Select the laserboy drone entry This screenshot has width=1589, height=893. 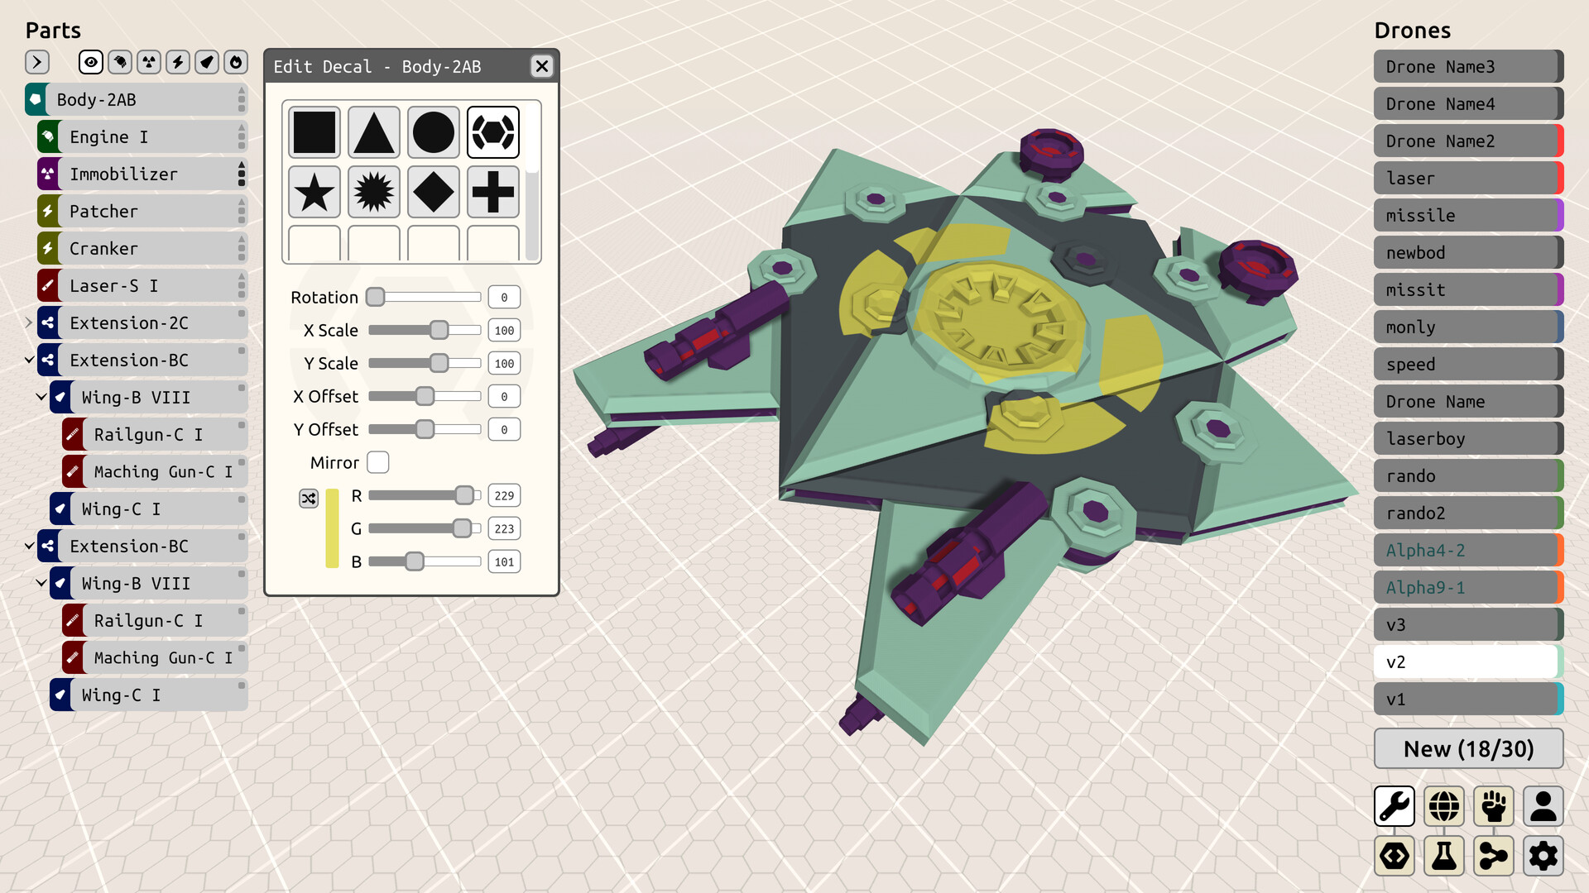click(1465, 438)
